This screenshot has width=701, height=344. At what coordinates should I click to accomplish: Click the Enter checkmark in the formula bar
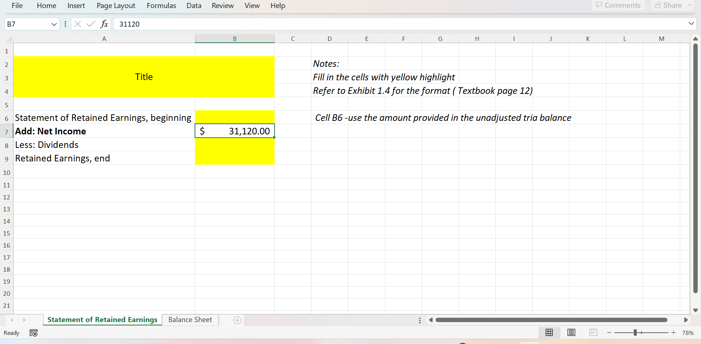[91, 24]
